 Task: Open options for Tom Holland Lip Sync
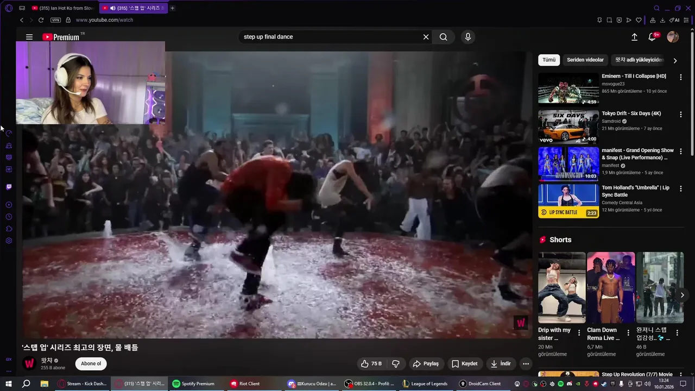tap(680, 188)
